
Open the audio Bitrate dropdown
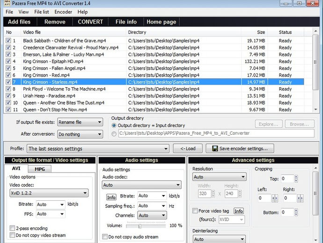[x=152, y=196]
